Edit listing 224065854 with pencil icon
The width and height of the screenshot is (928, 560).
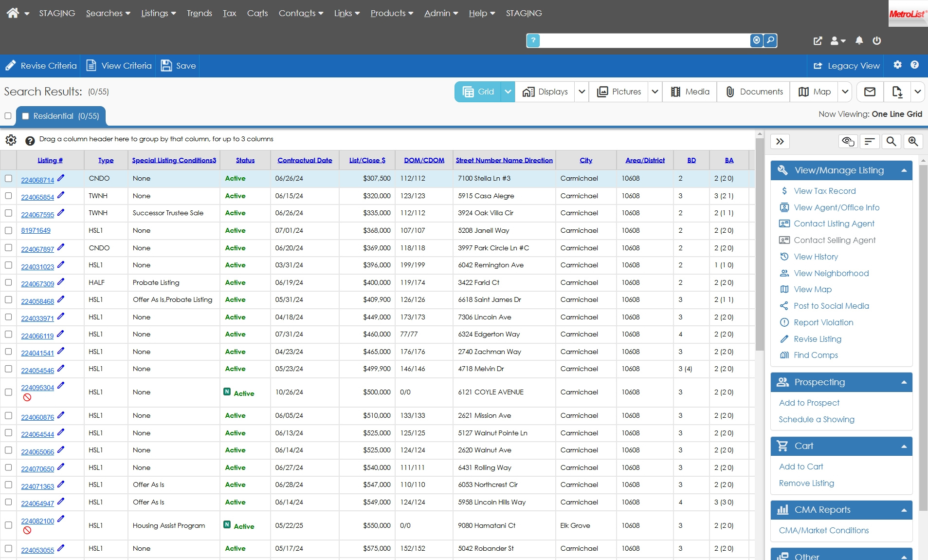[61, 195]
